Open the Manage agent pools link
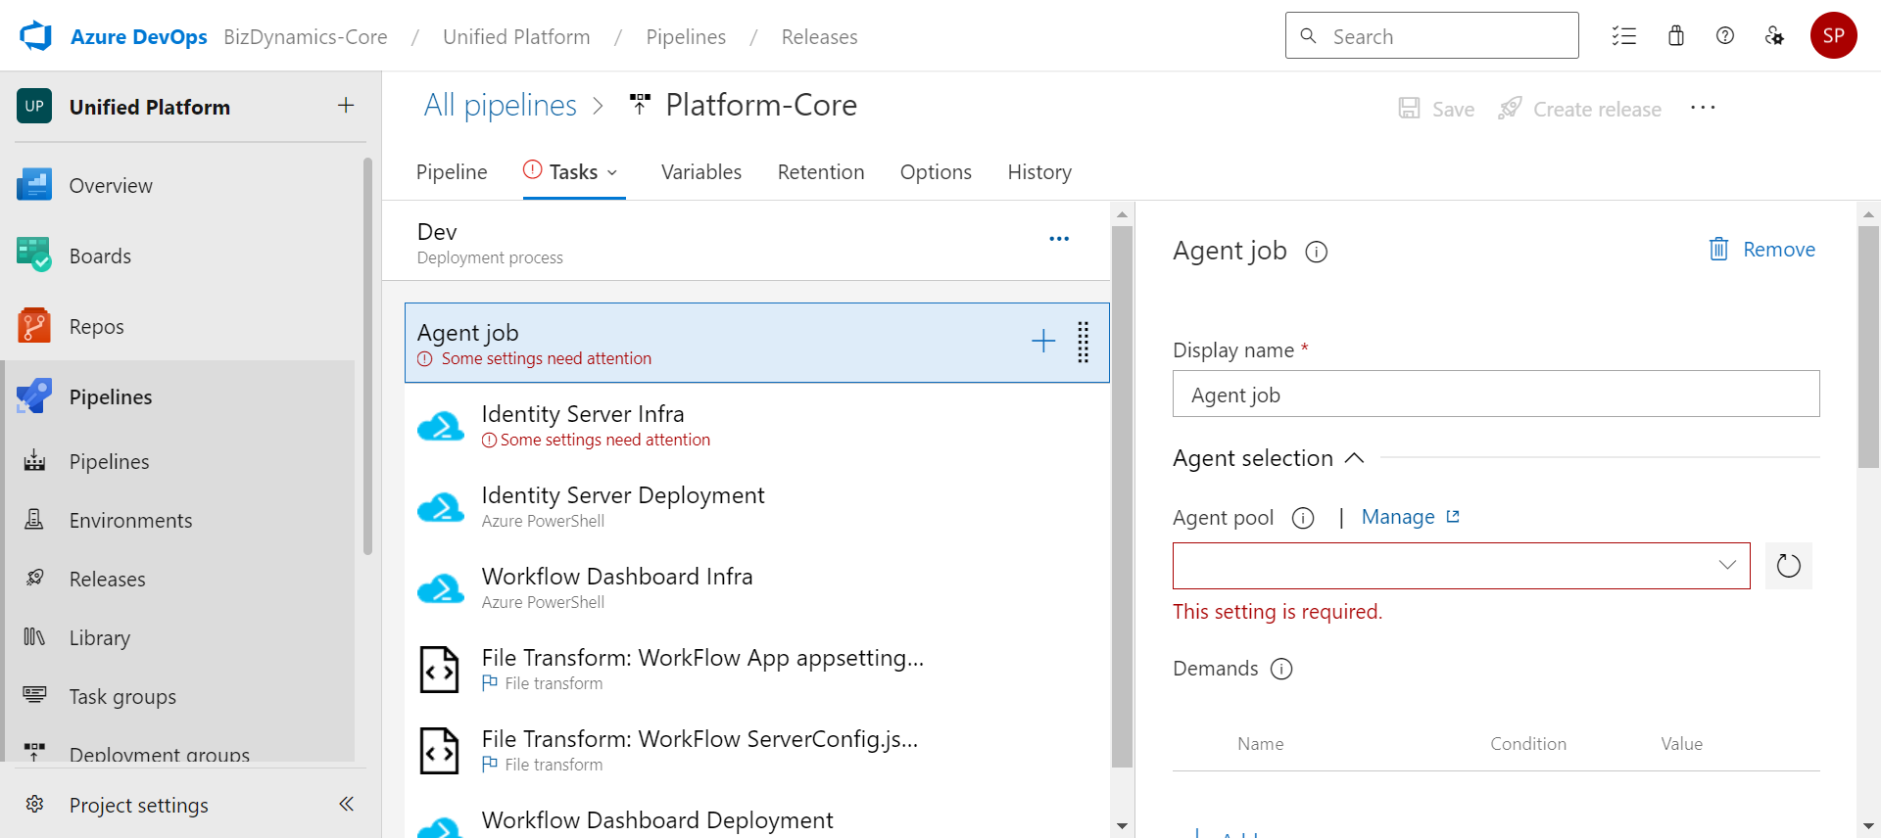Screen dimensions: 1881x838 tap(1411, 517)
